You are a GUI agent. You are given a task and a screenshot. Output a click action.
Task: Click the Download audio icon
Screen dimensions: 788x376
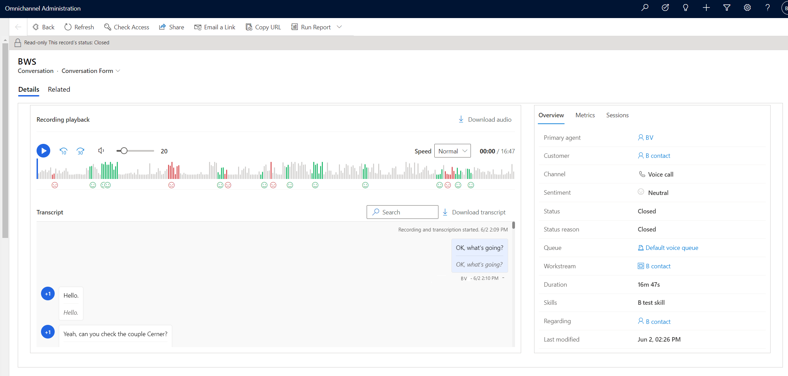click(461, 119)
